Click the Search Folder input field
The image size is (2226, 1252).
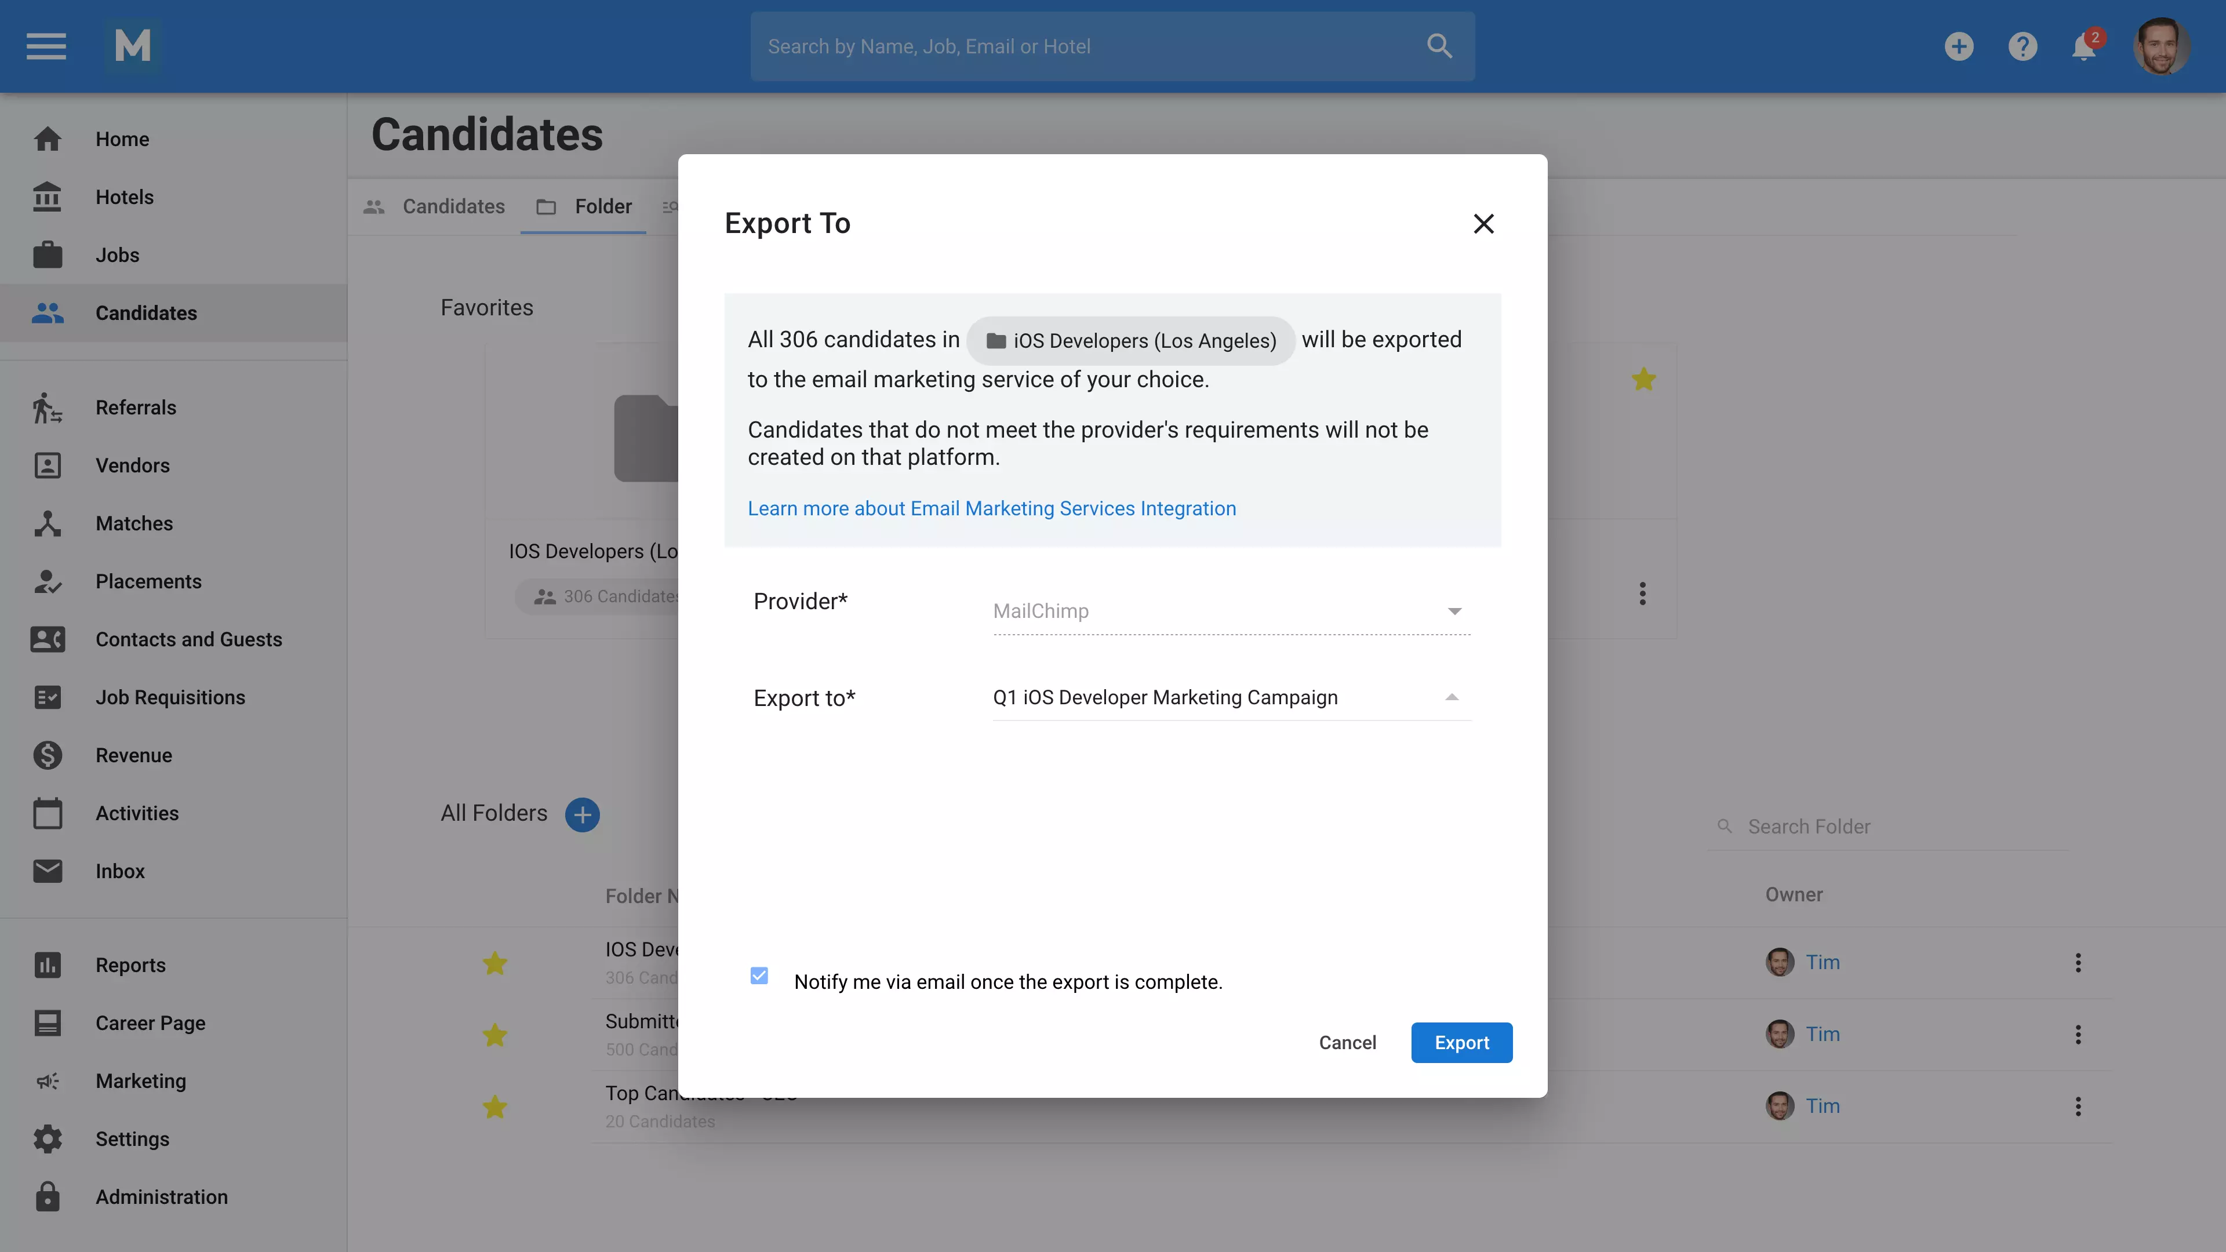(x=1893, y=827)
